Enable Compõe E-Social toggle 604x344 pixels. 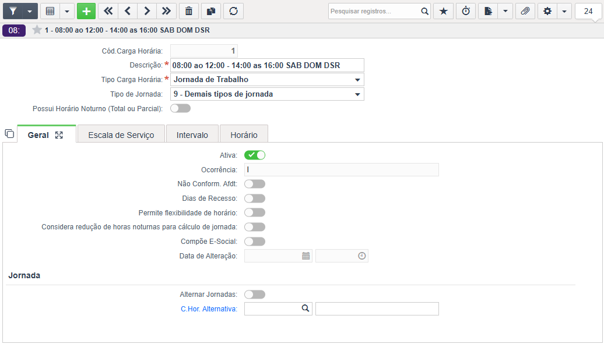click(255, 242)
